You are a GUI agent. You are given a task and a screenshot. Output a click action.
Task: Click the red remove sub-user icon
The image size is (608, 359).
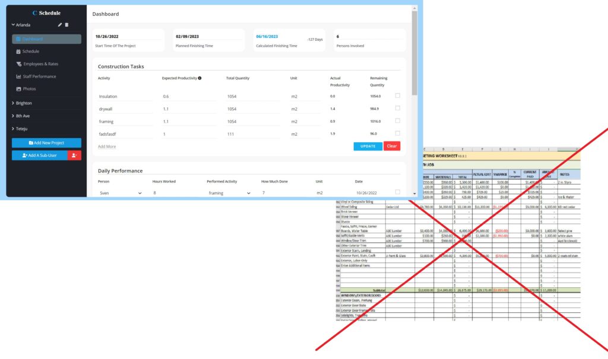point(75,155)
